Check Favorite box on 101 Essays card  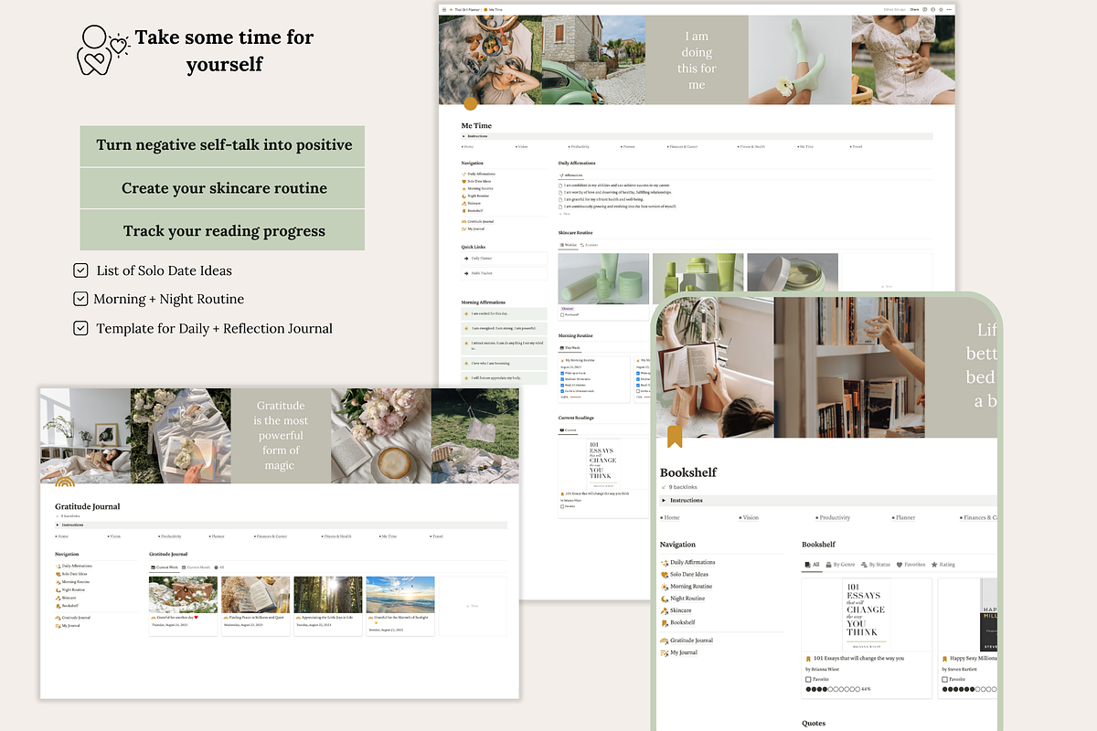pyautogui.click(x=808, y=680)
